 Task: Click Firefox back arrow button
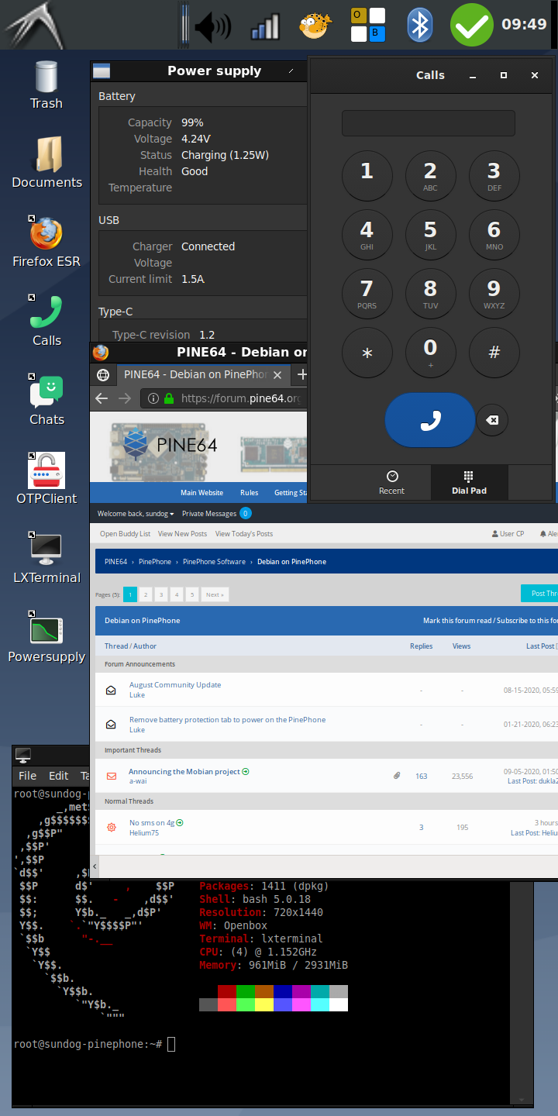point(102,398)
